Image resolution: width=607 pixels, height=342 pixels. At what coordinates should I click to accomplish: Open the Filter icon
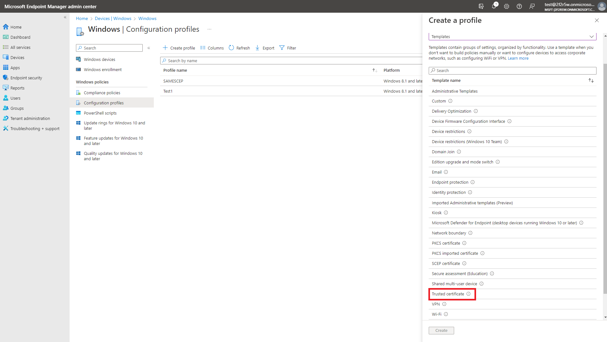[x=282, y=48]
